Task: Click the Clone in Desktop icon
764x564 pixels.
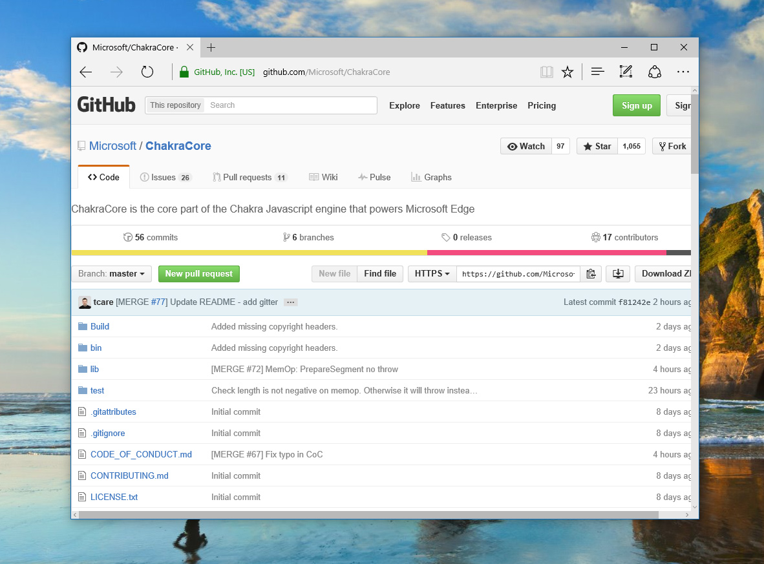Action: 617,274
